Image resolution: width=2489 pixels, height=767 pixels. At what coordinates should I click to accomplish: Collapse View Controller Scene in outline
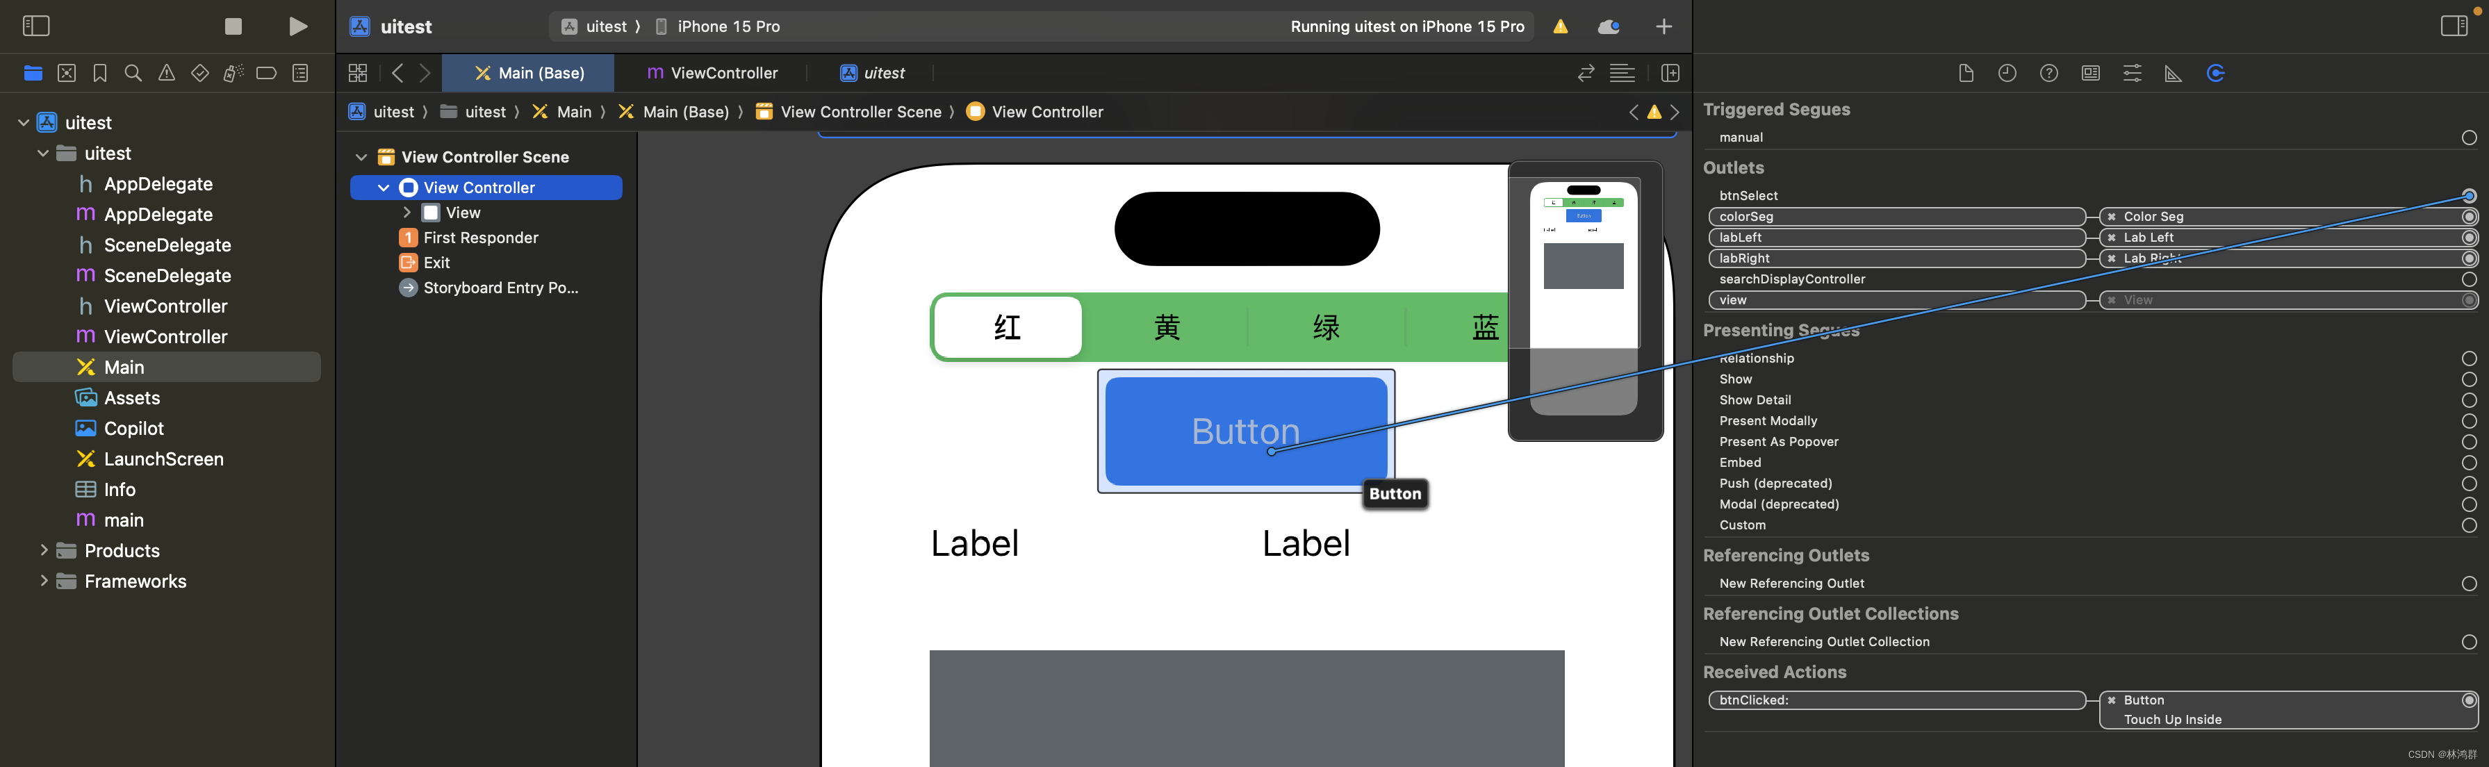(x=361, y=158)
